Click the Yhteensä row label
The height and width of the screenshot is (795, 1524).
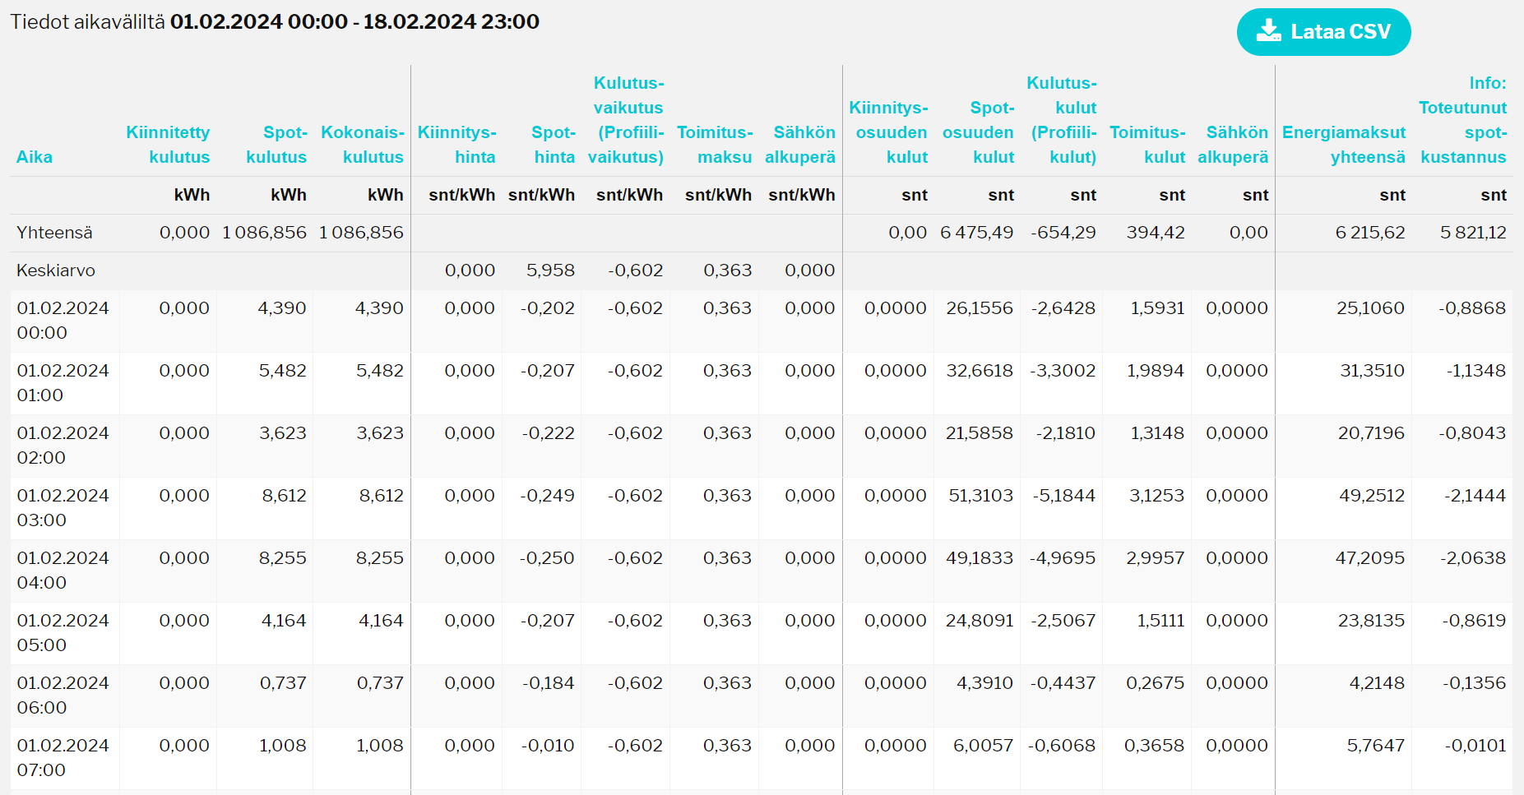pos(54,233)
